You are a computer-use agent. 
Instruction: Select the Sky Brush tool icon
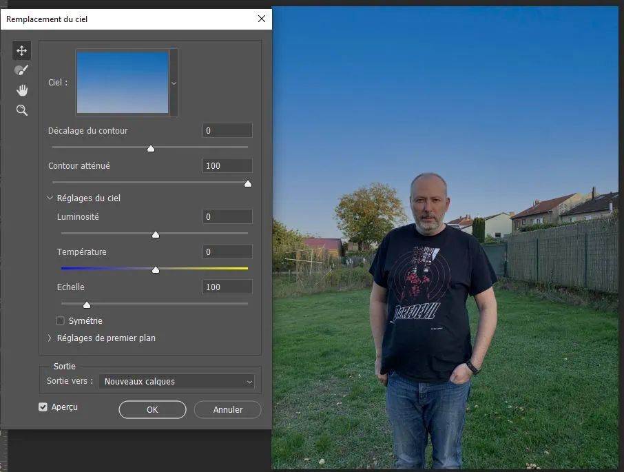pyautogui.click(x=21, y=70)
